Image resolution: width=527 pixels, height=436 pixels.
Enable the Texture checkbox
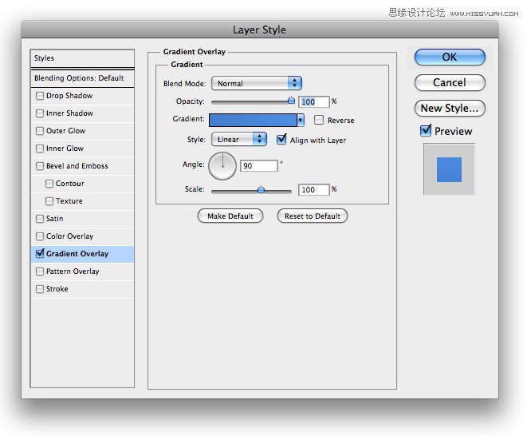click(x=49, y=201)
